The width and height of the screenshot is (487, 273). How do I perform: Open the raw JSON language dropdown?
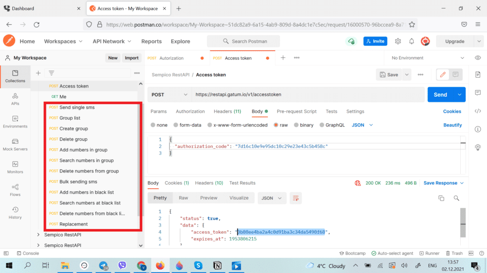(x=362, y=125)
